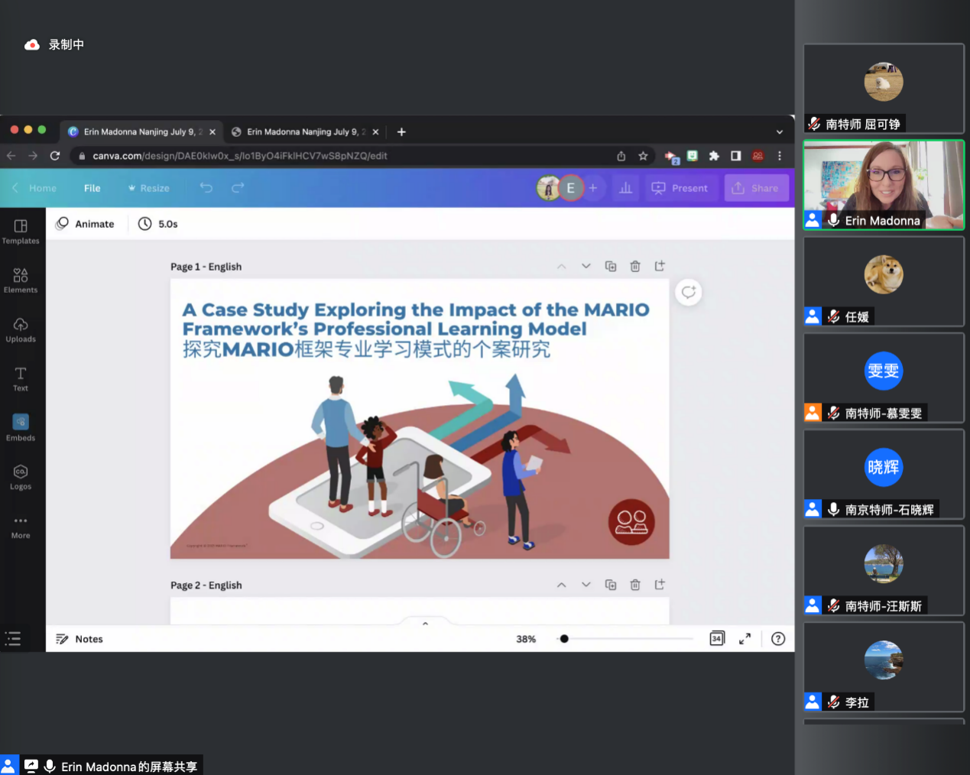
Task: Open the Elements panel
Action: pyautogui.click(x=21, y=280)
